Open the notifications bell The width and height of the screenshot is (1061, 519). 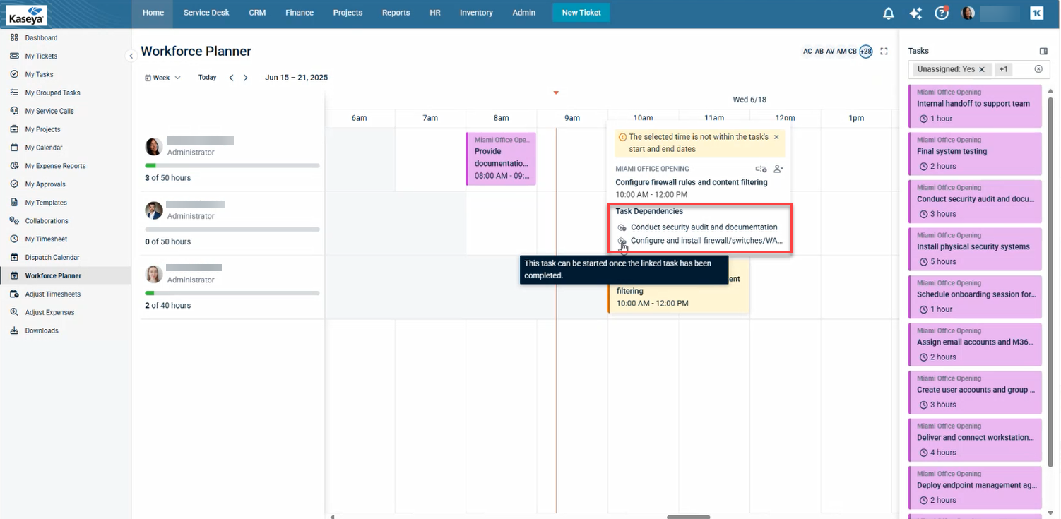point(889,13)
